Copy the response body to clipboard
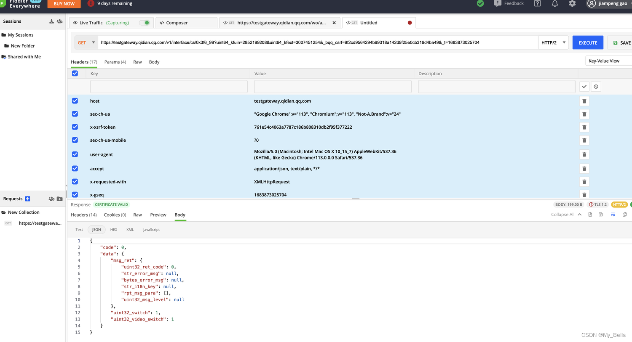Image resolution: width=632 pixels, height=342 pixels. (x=624, y=215)
